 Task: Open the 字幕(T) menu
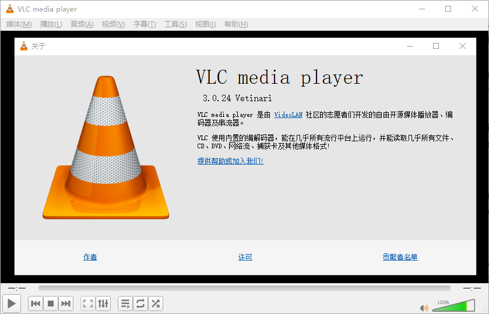pyautogui.click(x=145, y=24)
